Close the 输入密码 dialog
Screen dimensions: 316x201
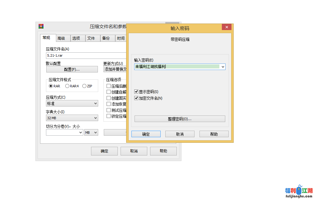(x=226, y=27)
